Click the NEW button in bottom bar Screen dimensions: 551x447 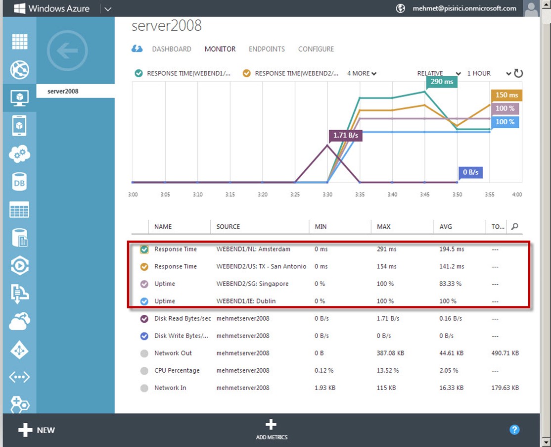pyautogui.click(x=37, y=430)
